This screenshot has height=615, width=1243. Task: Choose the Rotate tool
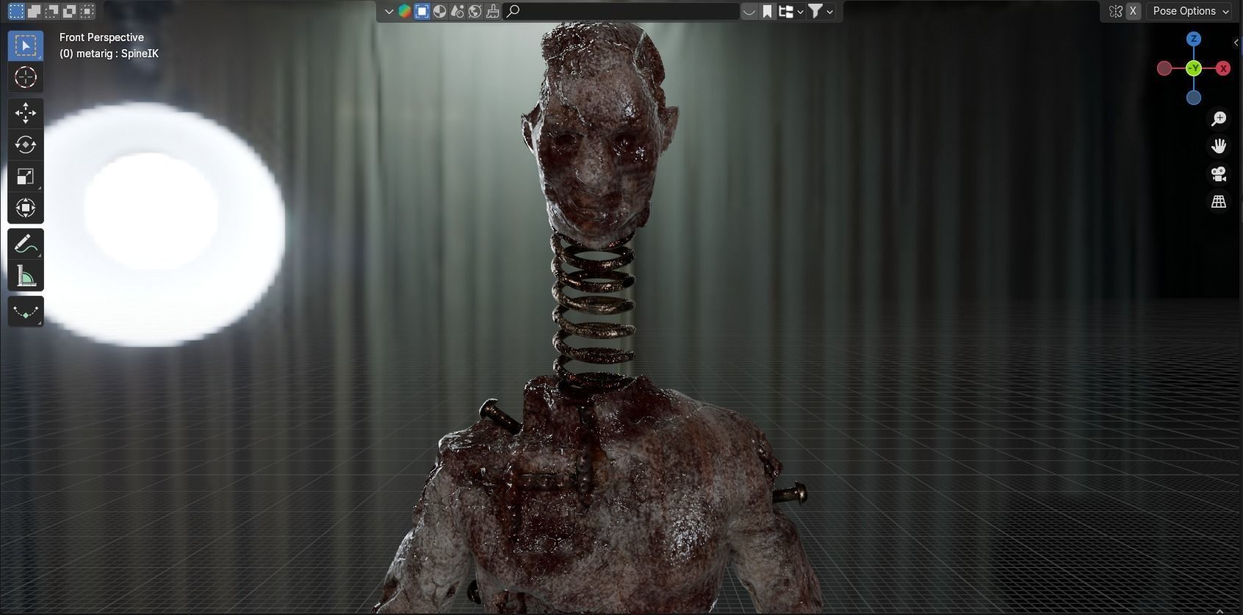[x=26, y=145]
